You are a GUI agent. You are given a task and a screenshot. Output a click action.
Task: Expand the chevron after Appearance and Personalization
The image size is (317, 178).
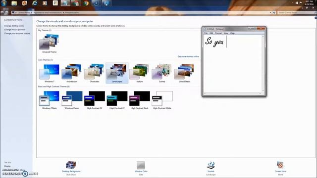click(63, 12)
